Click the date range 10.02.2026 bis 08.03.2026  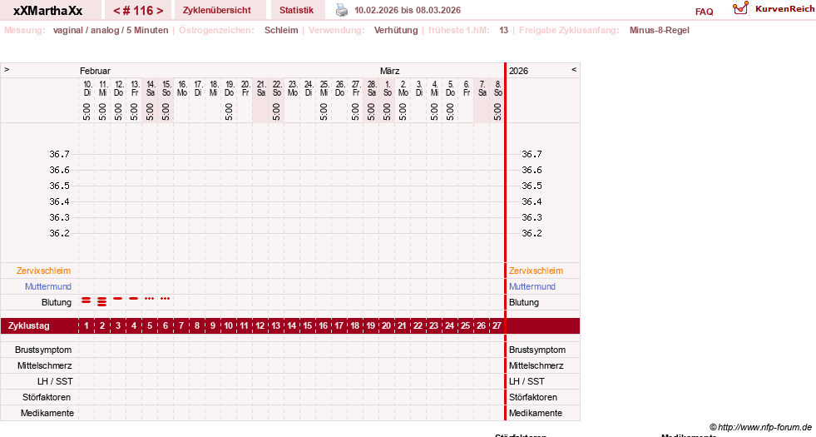pos(408,10)
